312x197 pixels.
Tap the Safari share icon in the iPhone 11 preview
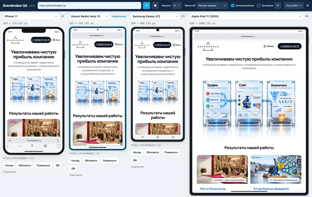(x=32, y=146)
